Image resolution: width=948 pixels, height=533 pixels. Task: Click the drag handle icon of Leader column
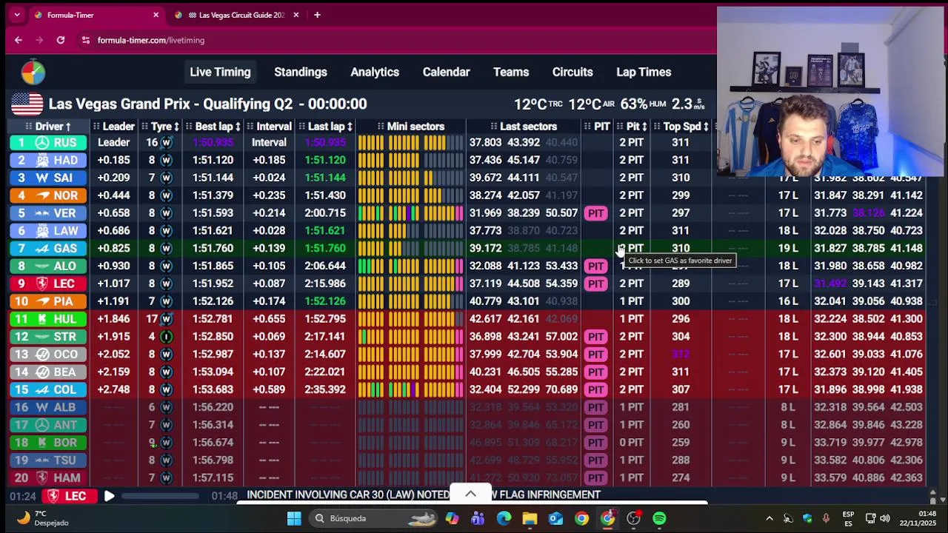coord(96,127)
